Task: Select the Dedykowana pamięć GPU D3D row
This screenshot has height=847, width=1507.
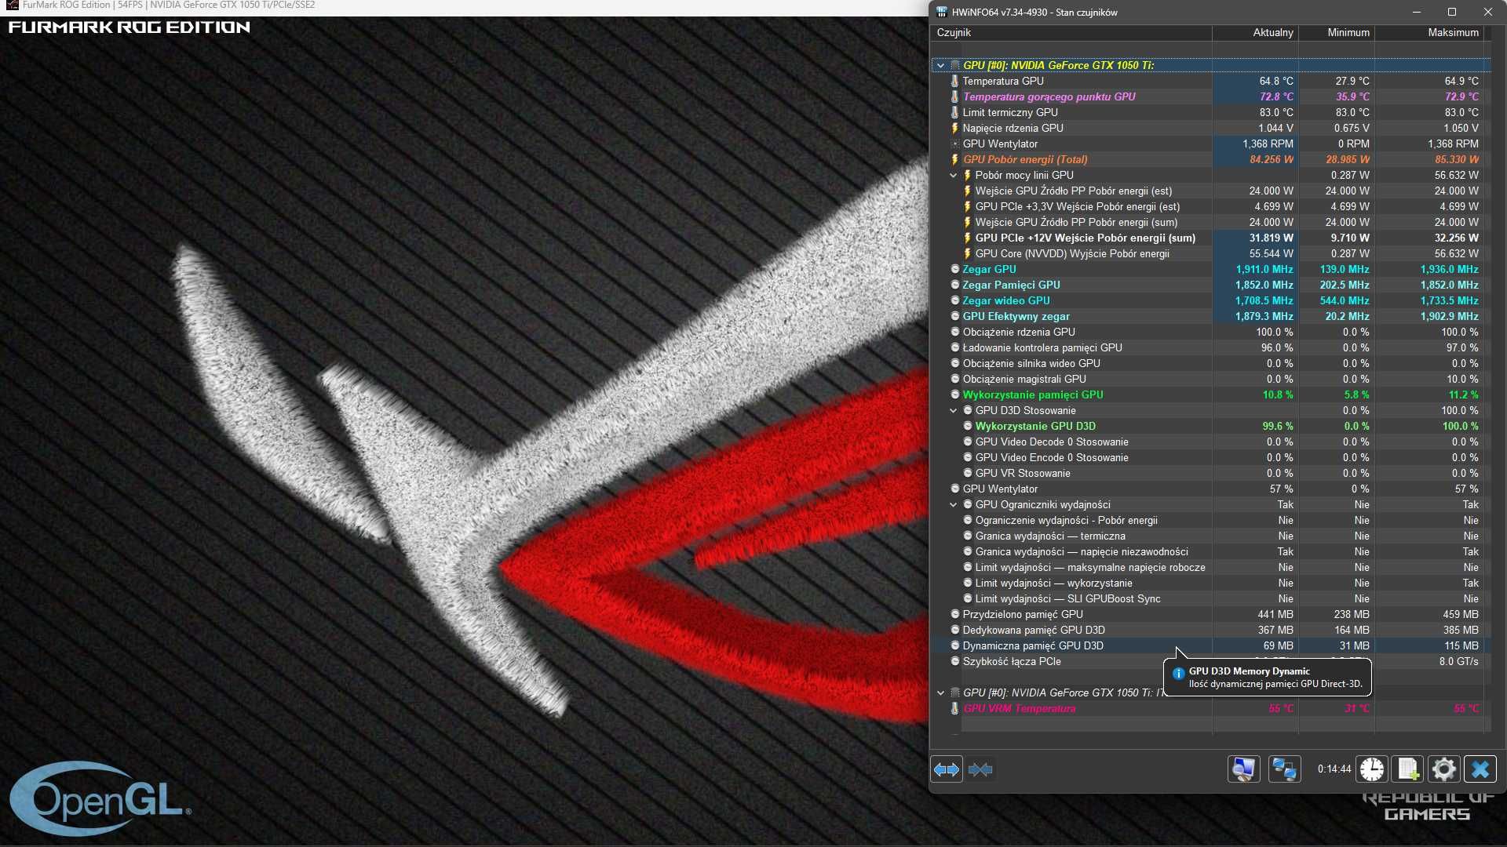Action: coord(1210,630)
